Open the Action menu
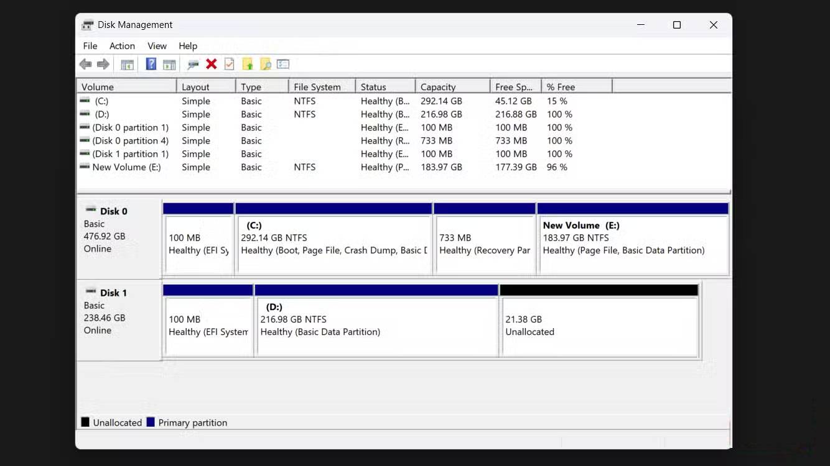Viewport: 830px width, 466px height. [122, 45]
